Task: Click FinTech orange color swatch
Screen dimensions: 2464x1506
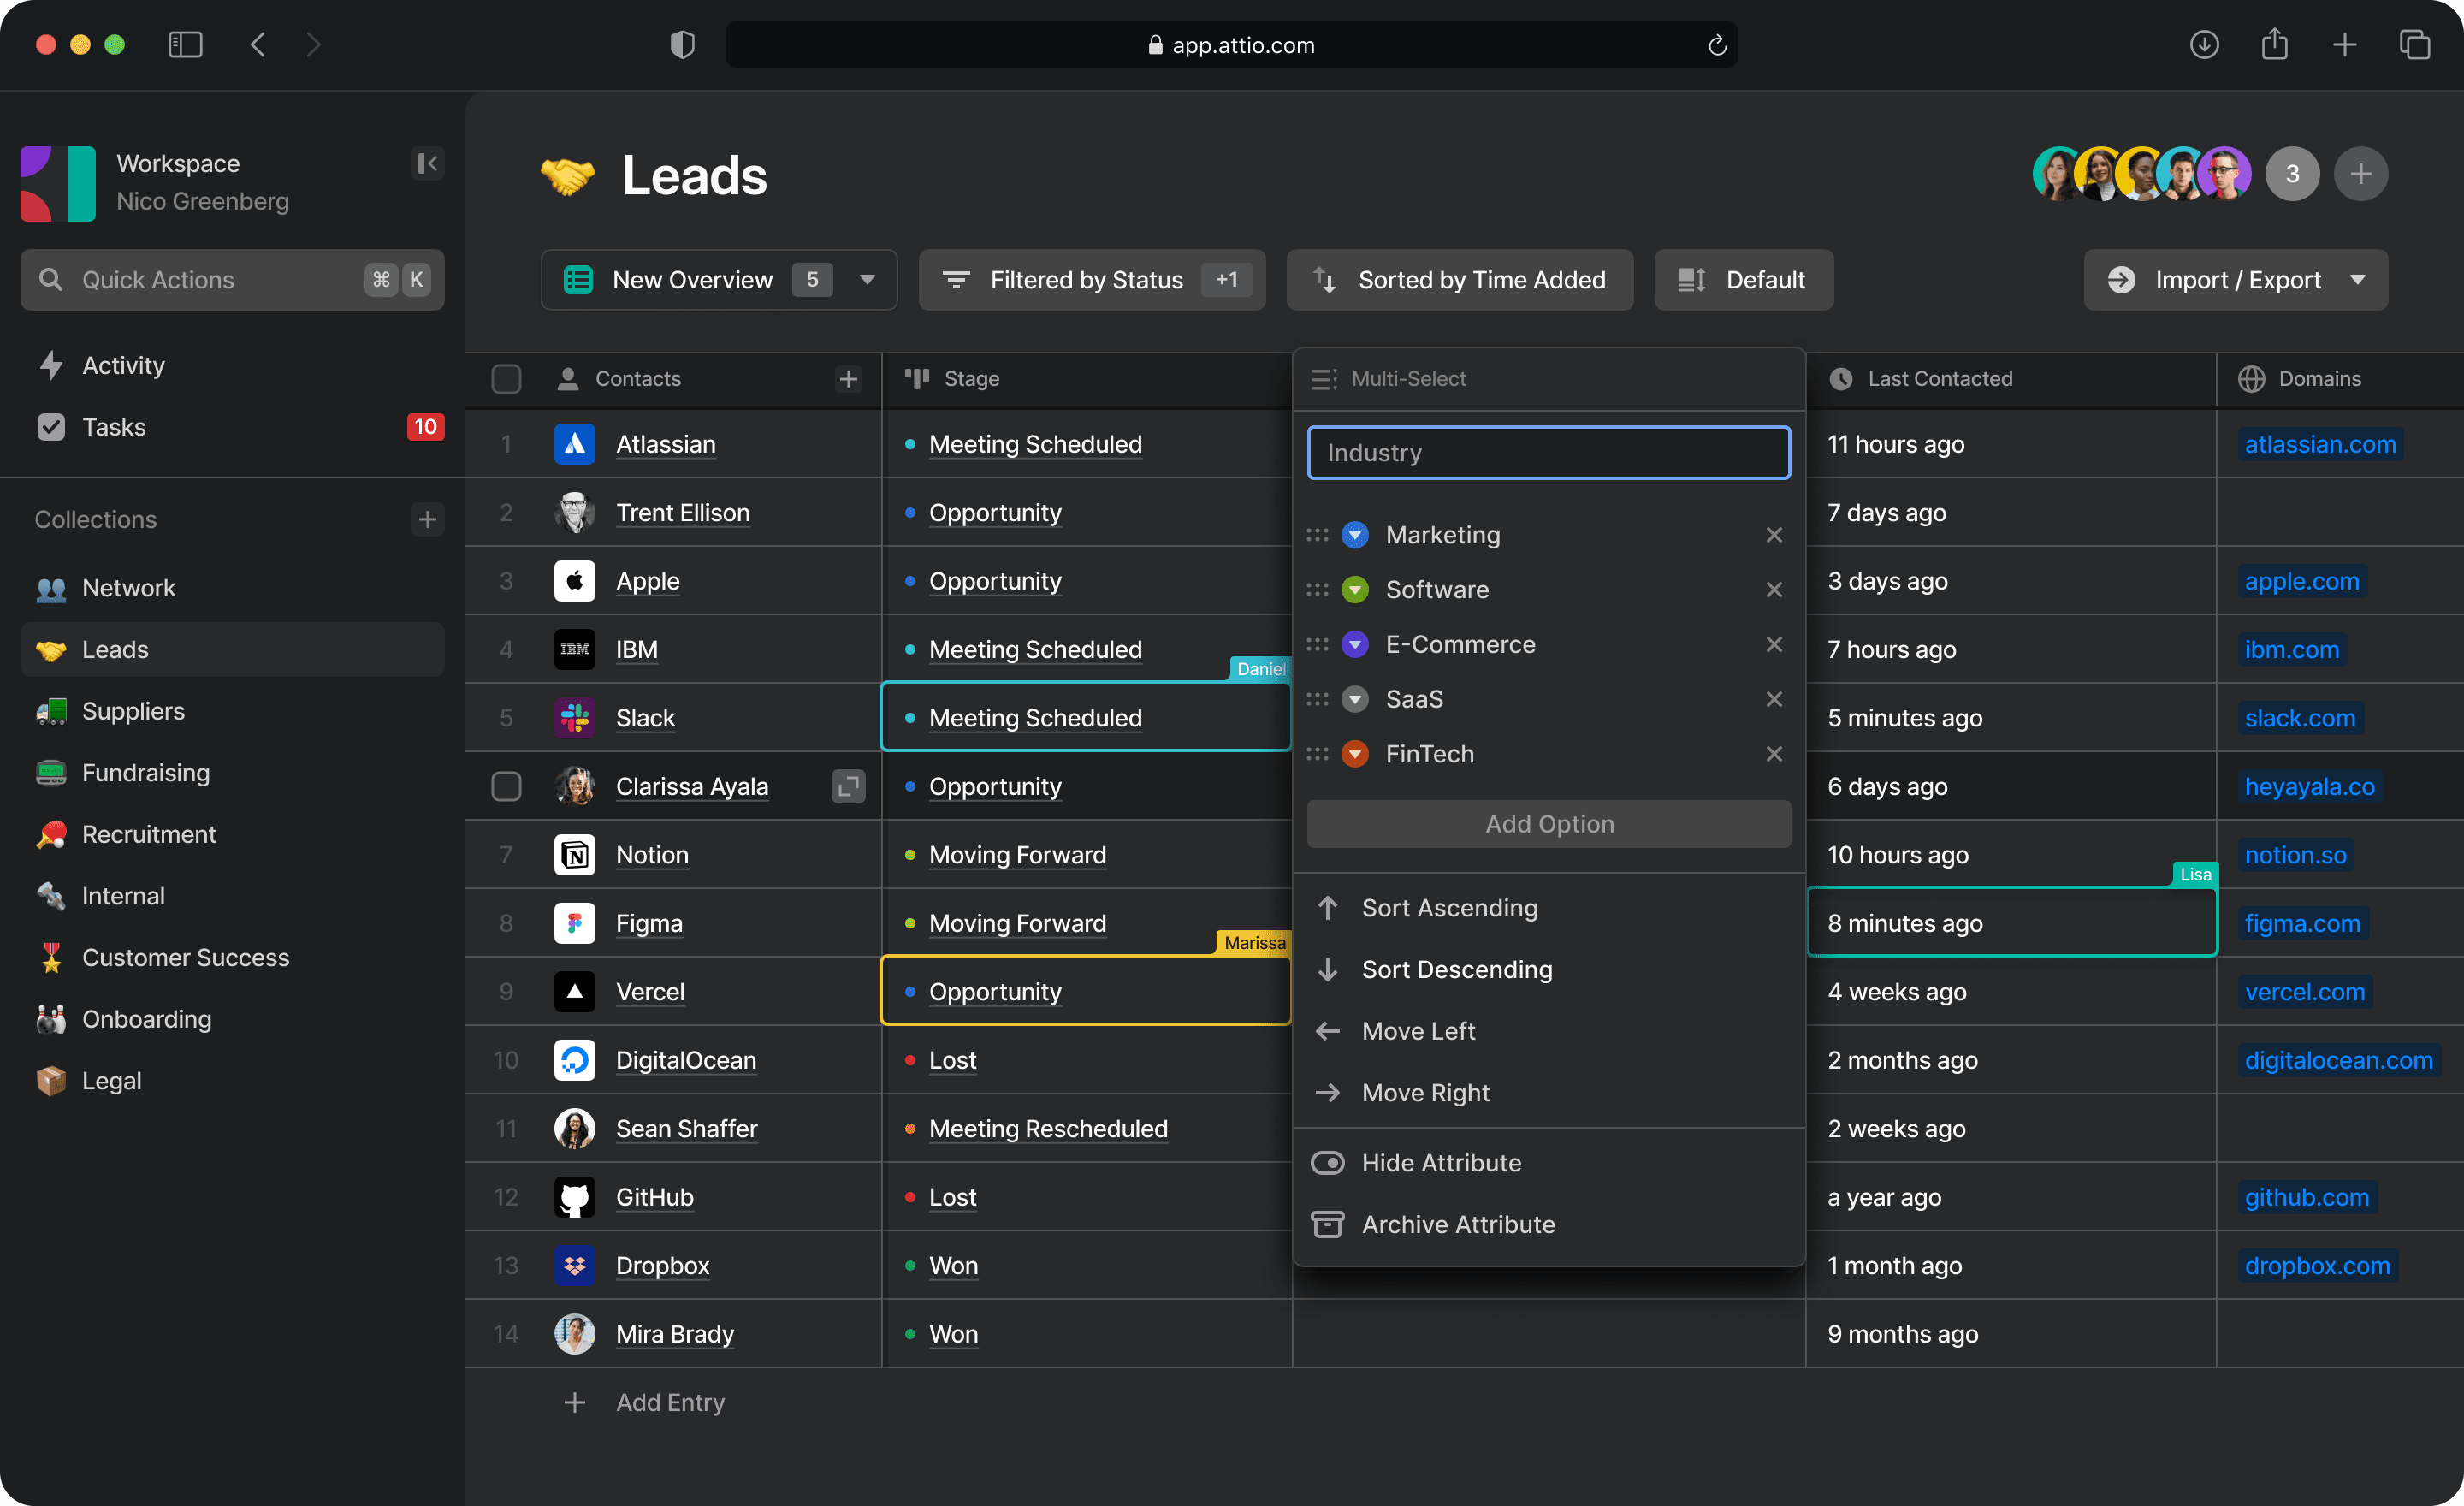Action: point(1355,754)
